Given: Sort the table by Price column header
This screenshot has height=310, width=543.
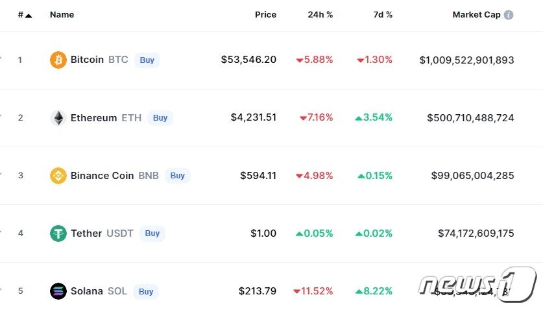Looking at the screenshot, I should [x=265, y=15].
